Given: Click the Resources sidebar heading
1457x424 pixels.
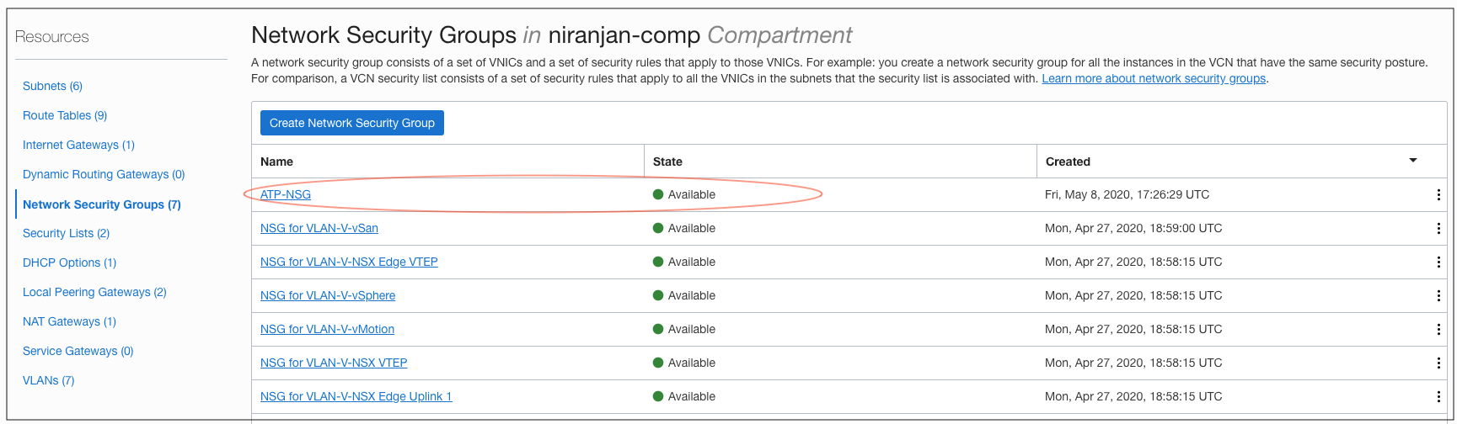Looking at the screenshot, I should (52, 37).
